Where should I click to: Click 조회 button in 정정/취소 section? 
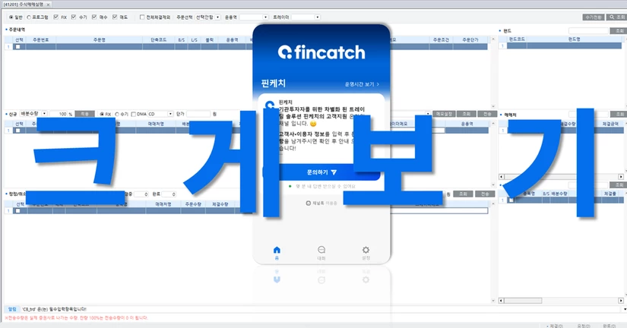[x=463, y=194]
